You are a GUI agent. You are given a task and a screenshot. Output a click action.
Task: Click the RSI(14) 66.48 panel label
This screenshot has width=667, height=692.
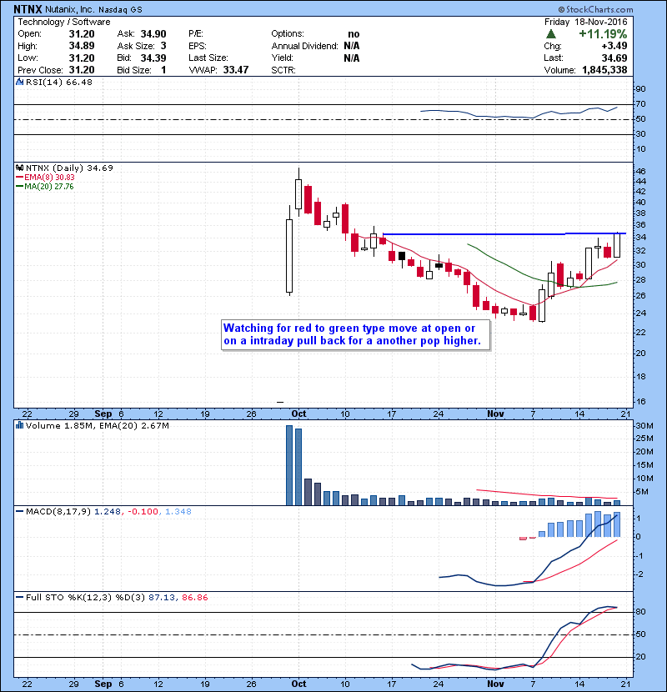click(x=59, y=82)
